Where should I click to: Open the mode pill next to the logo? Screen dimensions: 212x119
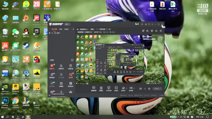click(x=67, y=24)
